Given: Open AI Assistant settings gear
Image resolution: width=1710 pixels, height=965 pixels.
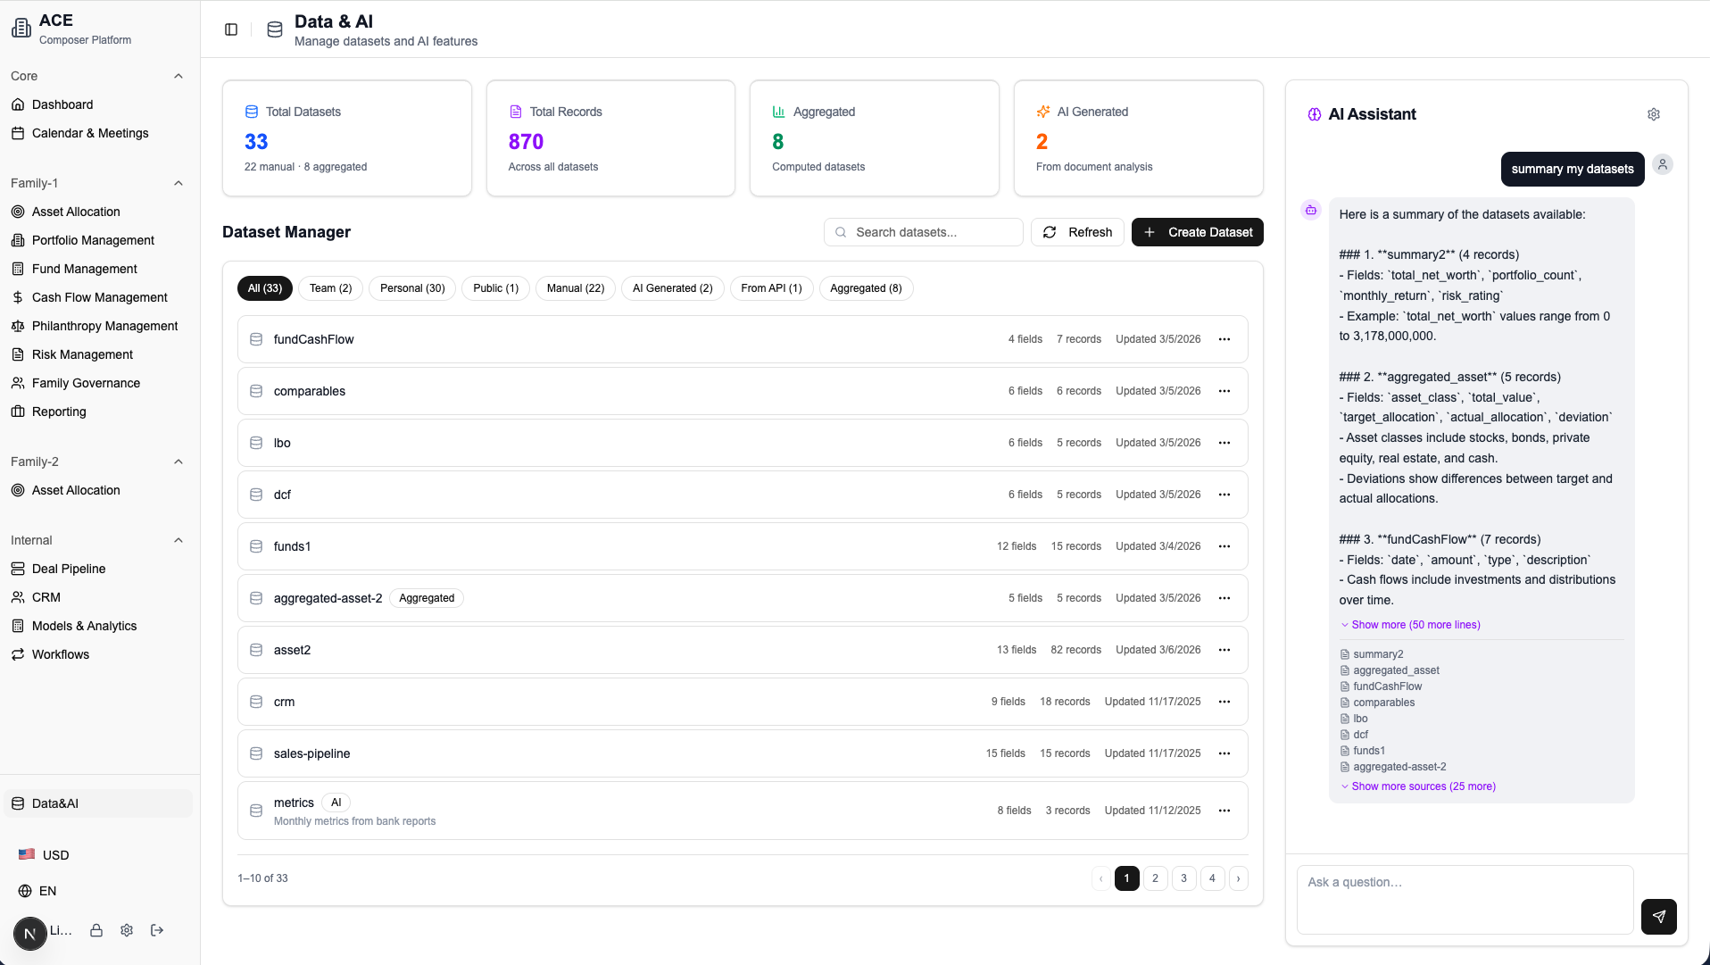Looking at the screenshot, I should pos(1653,114).
